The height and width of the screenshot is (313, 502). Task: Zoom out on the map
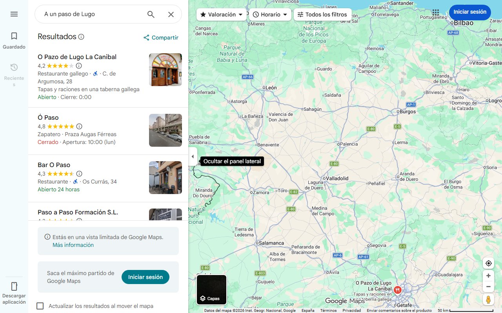pyautogui.click(x=488, y=287)
